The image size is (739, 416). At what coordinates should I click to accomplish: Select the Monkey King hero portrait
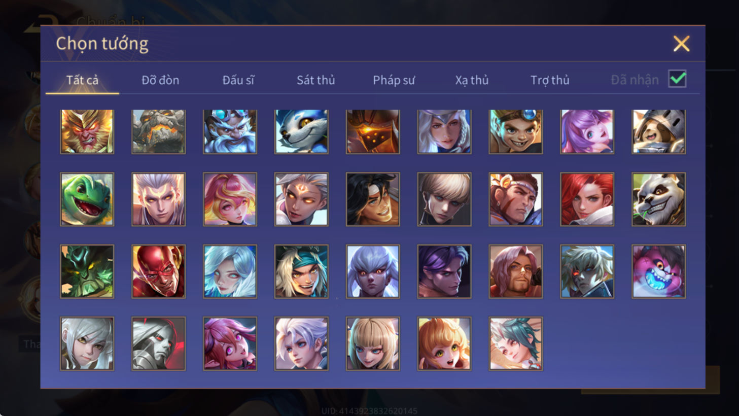pyautogui.click(x=87, y=131)
